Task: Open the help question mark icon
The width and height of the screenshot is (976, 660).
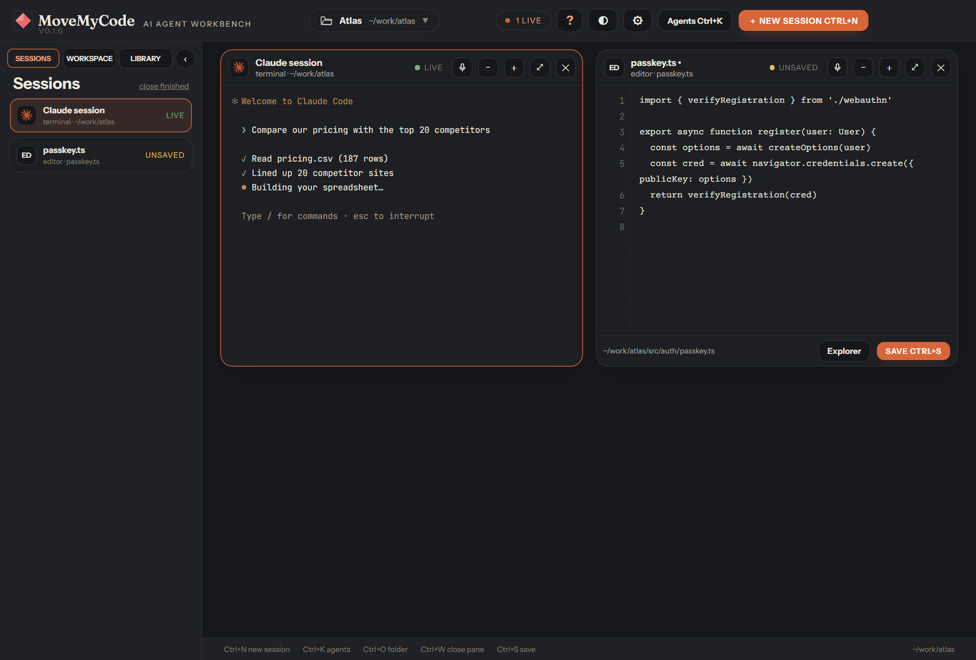Action: [x=570, y=21]
